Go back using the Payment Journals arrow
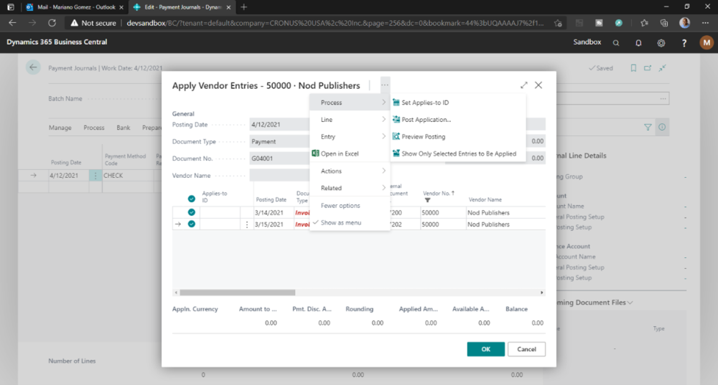The width and height of the screenshot is (718, 385). tap(33, 67)
